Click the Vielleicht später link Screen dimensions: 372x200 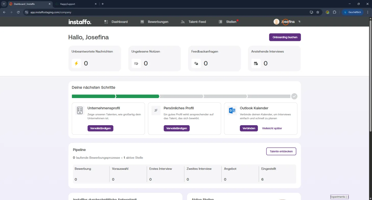(272, 128)
